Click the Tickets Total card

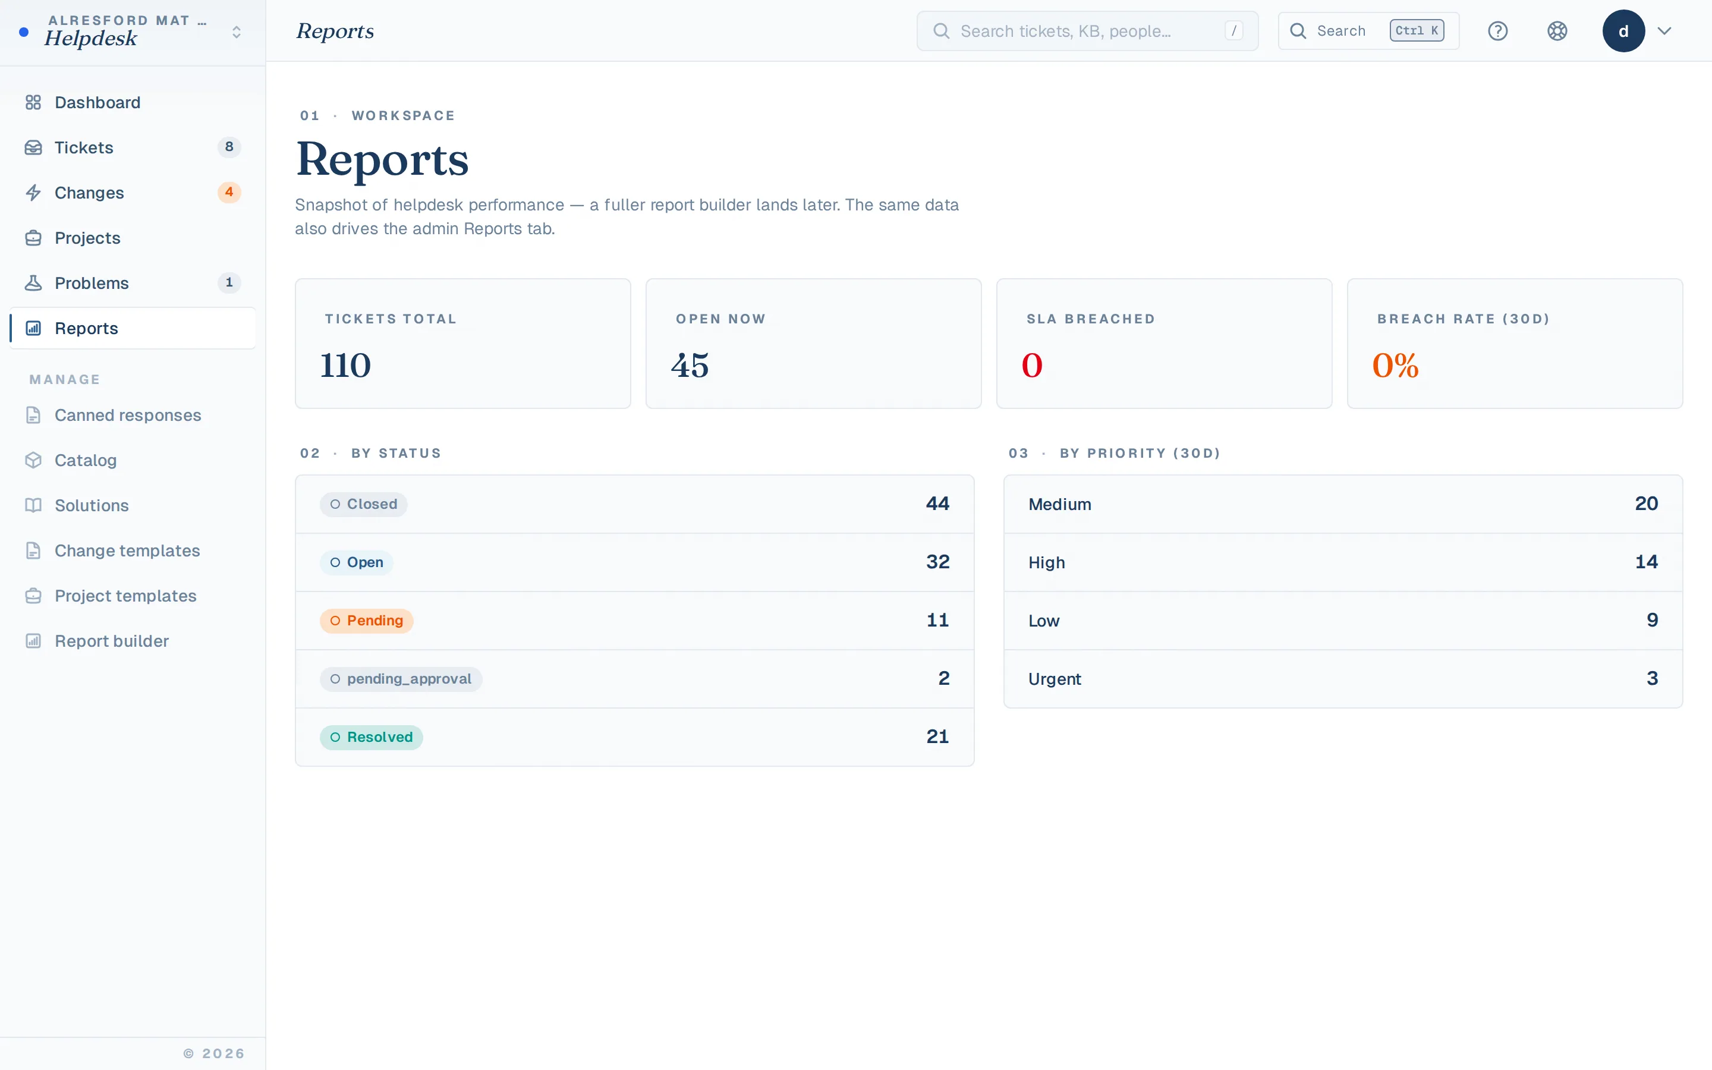pos(462,343)
